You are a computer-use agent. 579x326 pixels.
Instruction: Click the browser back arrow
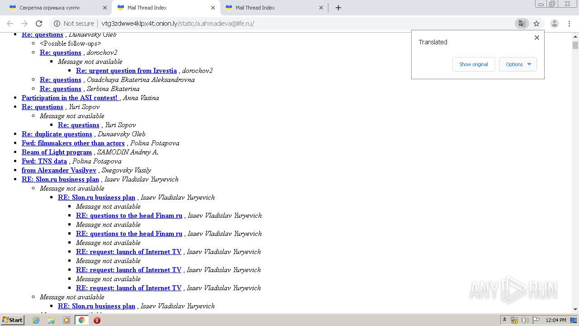click(x=10, y=24)
